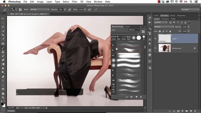Screen dimensions: 201x113
Task: Switch to the Color tab
Action: tap(156, 15)
